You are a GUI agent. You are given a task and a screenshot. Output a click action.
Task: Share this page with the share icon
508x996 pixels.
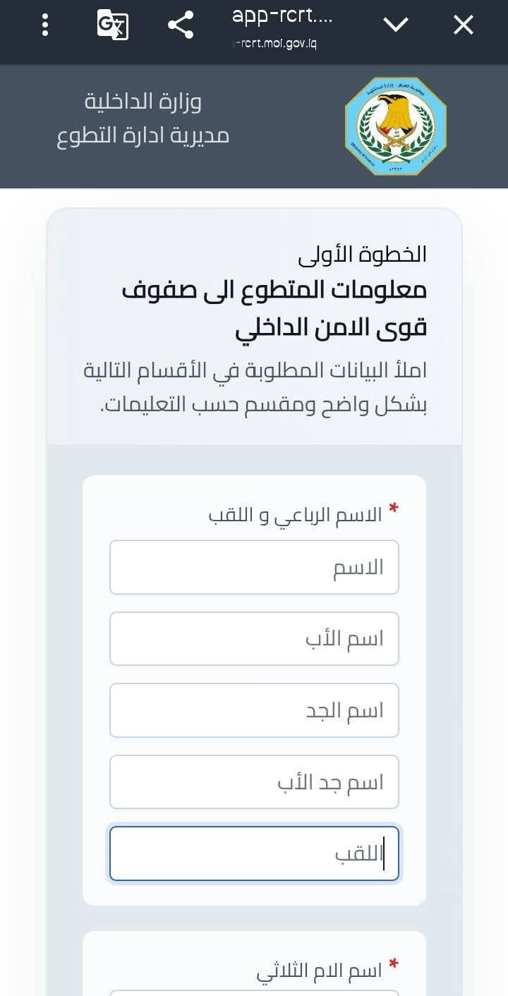[181, 25]
